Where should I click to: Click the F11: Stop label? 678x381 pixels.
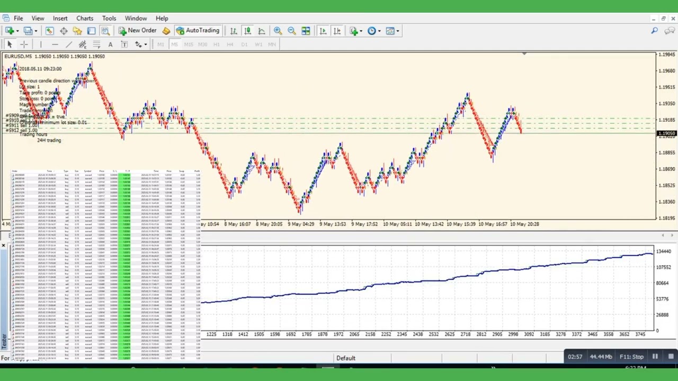631,357
